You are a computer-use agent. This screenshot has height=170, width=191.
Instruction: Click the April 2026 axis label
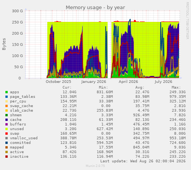(128, 82)
